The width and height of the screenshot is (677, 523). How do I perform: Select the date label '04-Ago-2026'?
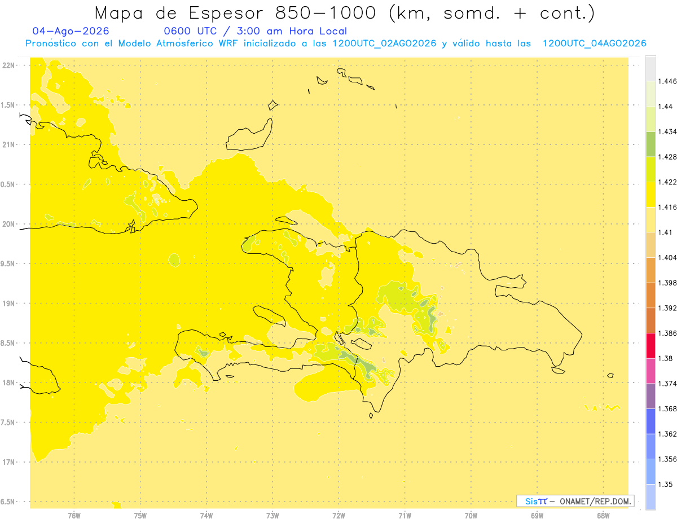tap(71, 31)
